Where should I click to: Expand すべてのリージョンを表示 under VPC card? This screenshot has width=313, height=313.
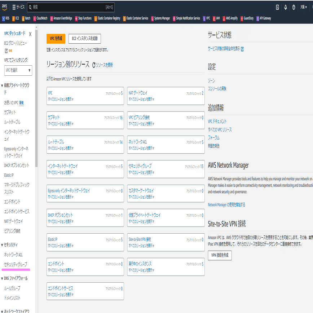[61, 100]
